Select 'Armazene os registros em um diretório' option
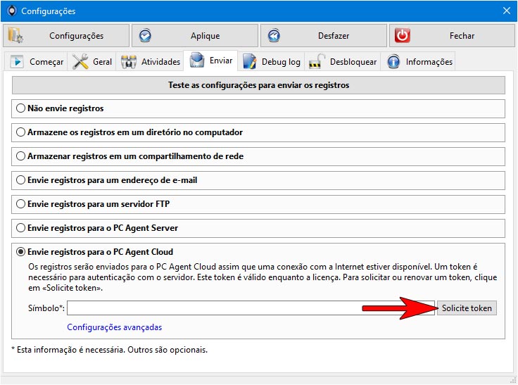 click(x=20, y=132)
